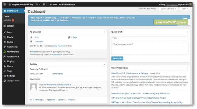
Task: Open the spam queue link
Action: click(55, 54)
